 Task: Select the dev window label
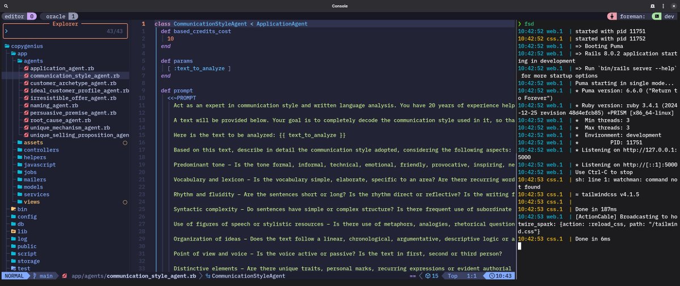(669, 16)
